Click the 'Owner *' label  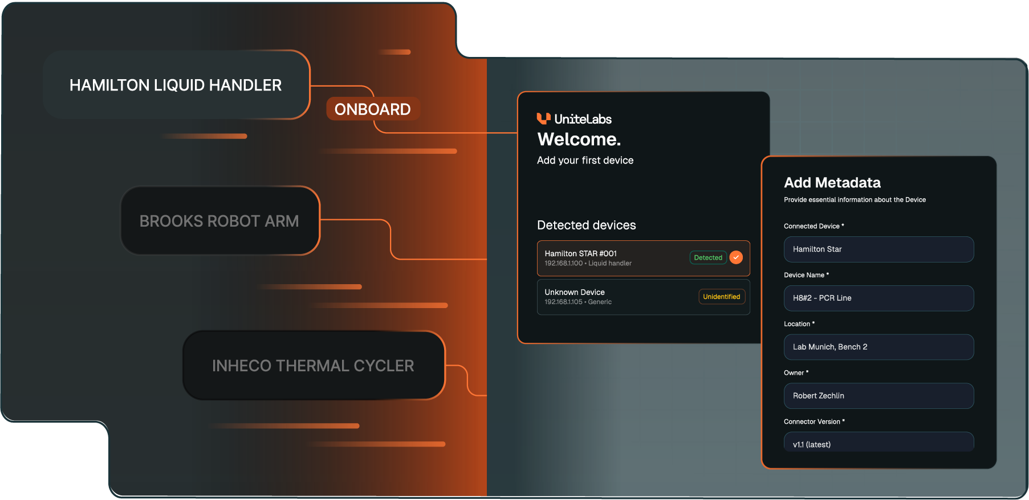(796, 373)
